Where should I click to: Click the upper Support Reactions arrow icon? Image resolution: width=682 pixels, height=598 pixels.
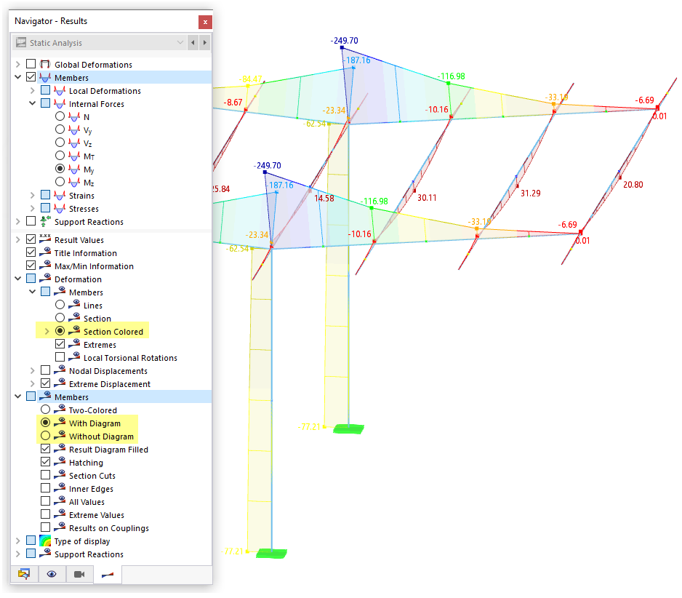point(45,222)
